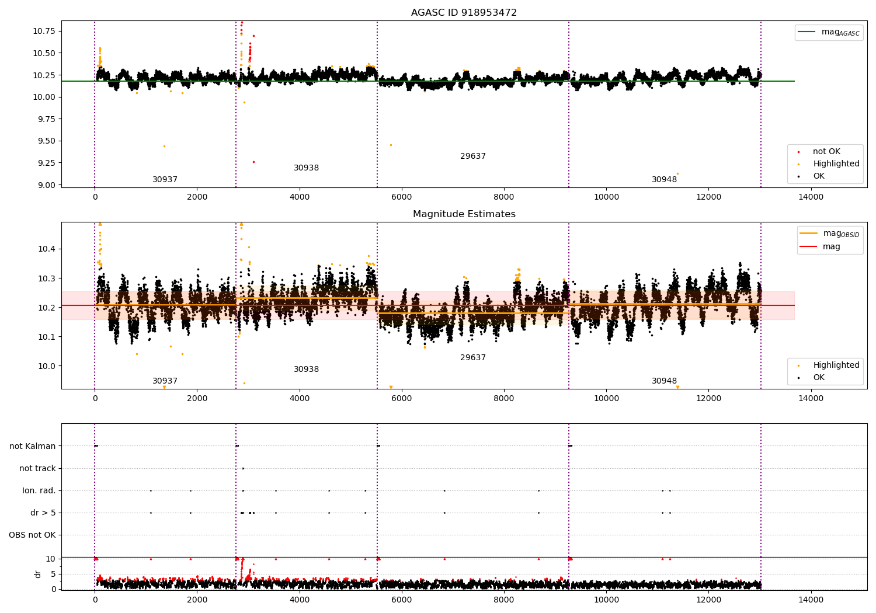The width and height of the screenshot is (876, 613).
Task: Click orange downward triangle at bottom near 5800
Action: click(391, 387)
